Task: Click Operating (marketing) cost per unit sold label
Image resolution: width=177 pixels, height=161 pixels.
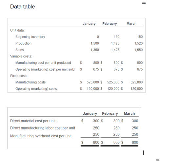Action: pos(45,69)
